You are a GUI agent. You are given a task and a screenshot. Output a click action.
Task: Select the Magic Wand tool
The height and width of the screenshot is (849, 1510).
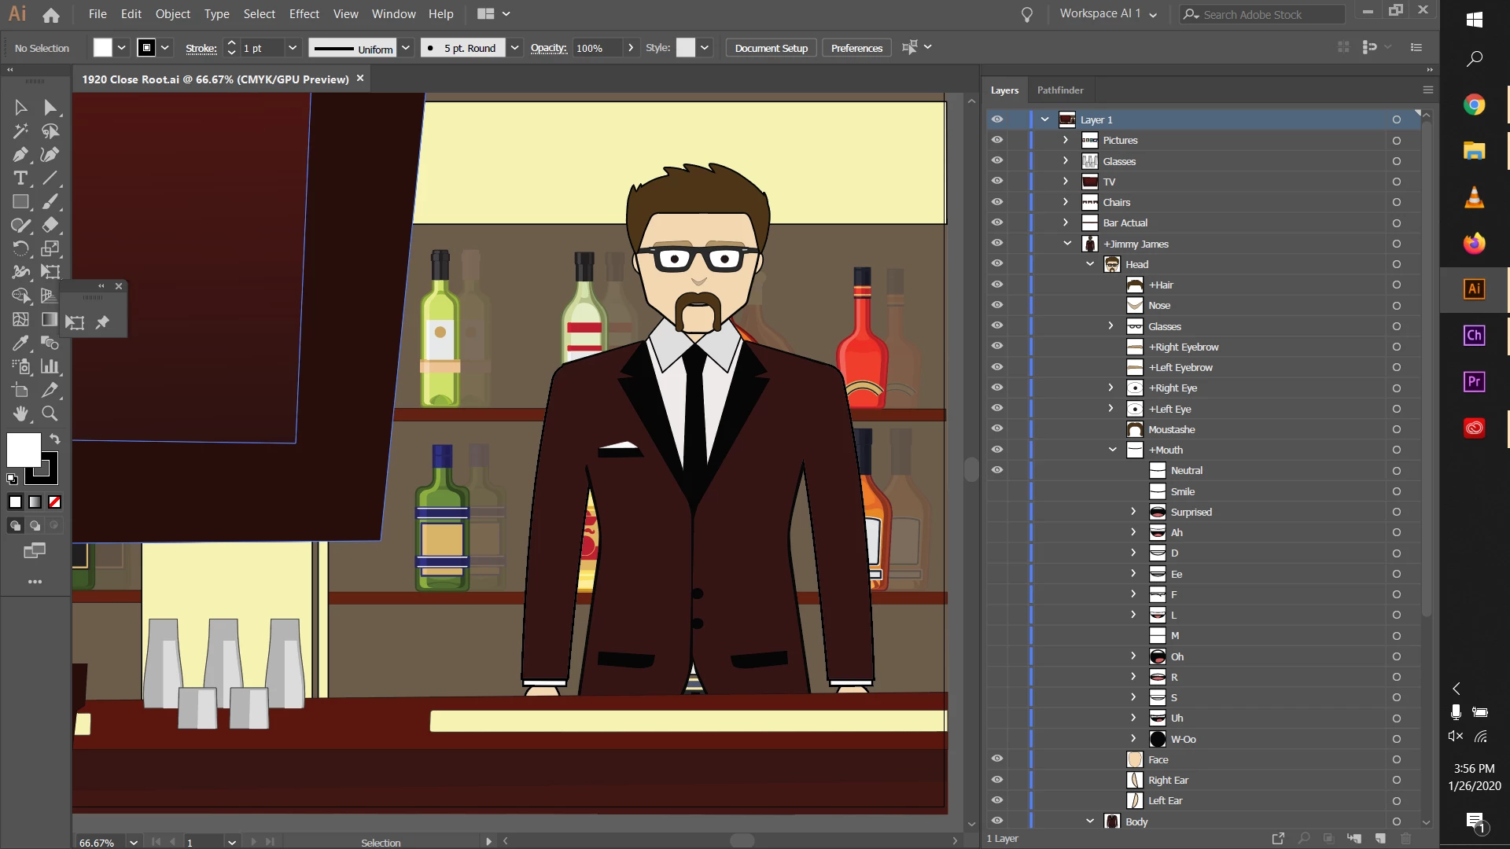(20, 131)
